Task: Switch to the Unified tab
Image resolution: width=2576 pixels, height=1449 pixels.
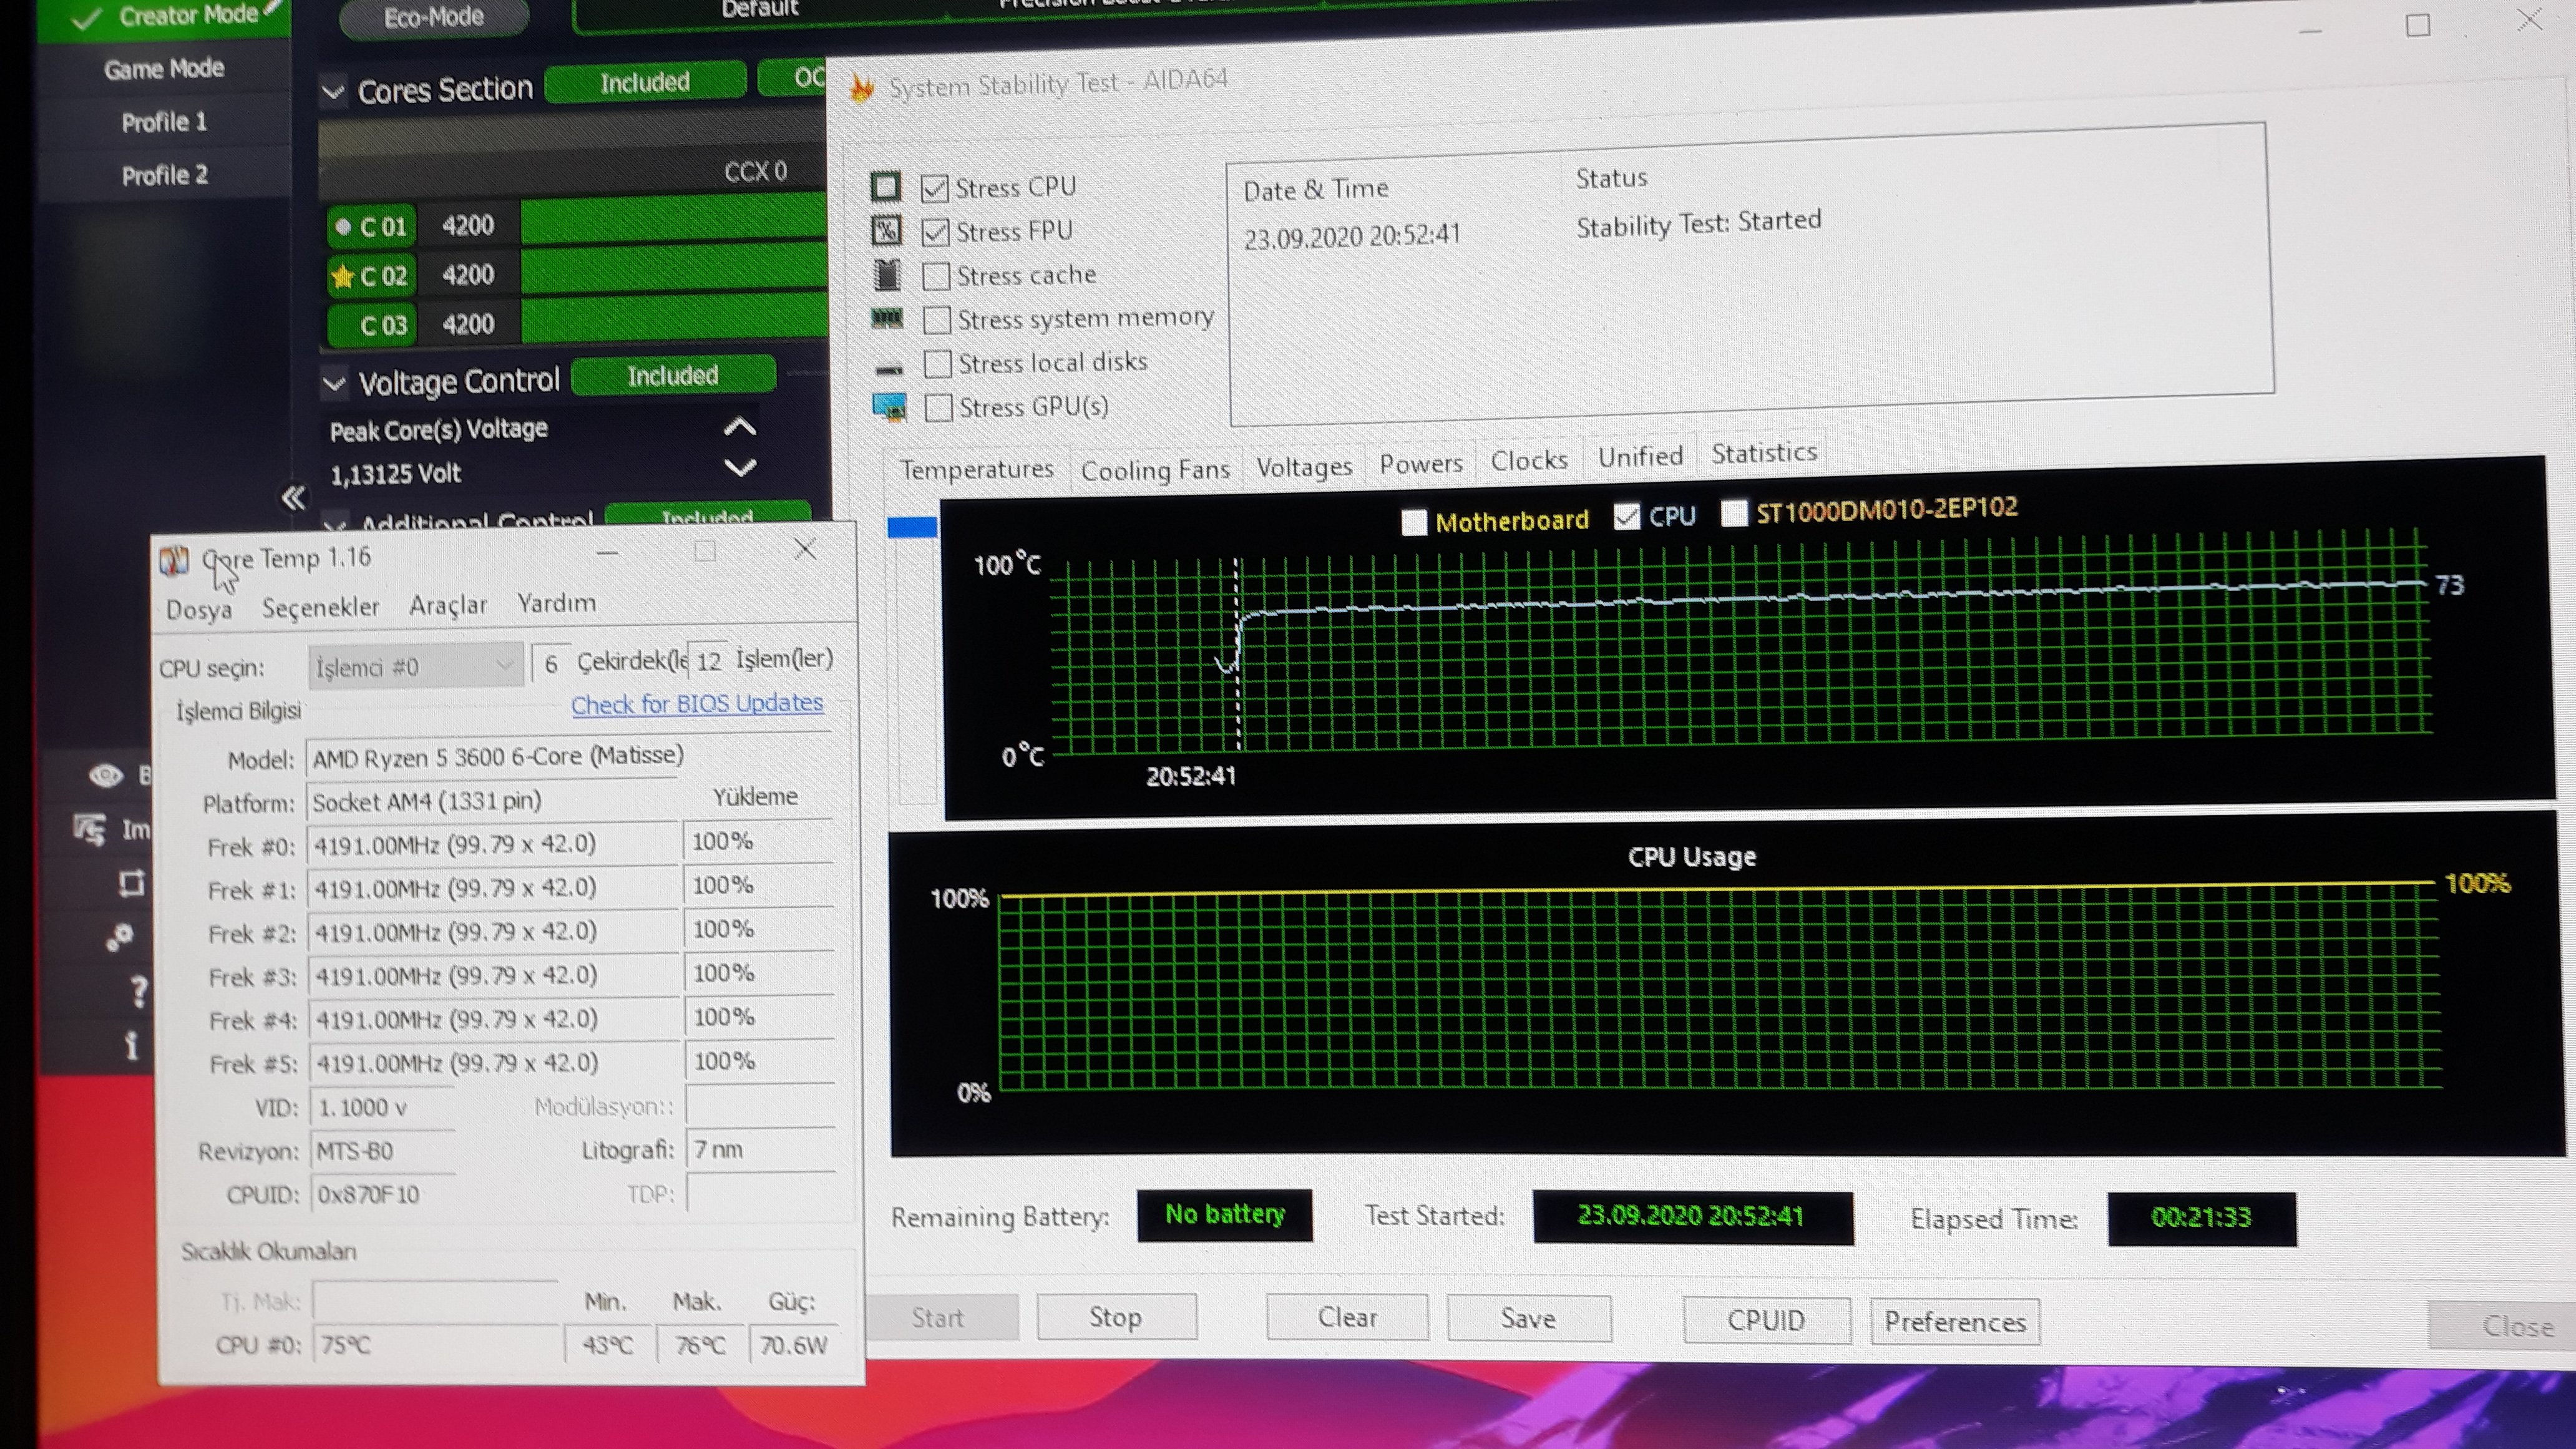Action: [x=1640, y=457]
